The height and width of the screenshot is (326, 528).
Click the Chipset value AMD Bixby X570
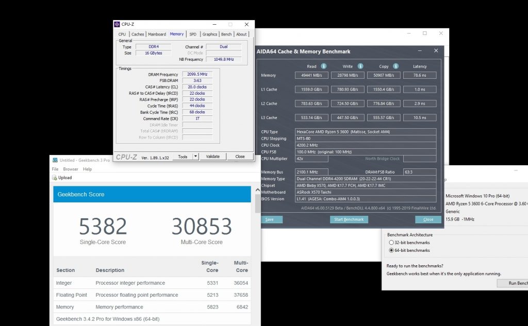click(366, 185)
